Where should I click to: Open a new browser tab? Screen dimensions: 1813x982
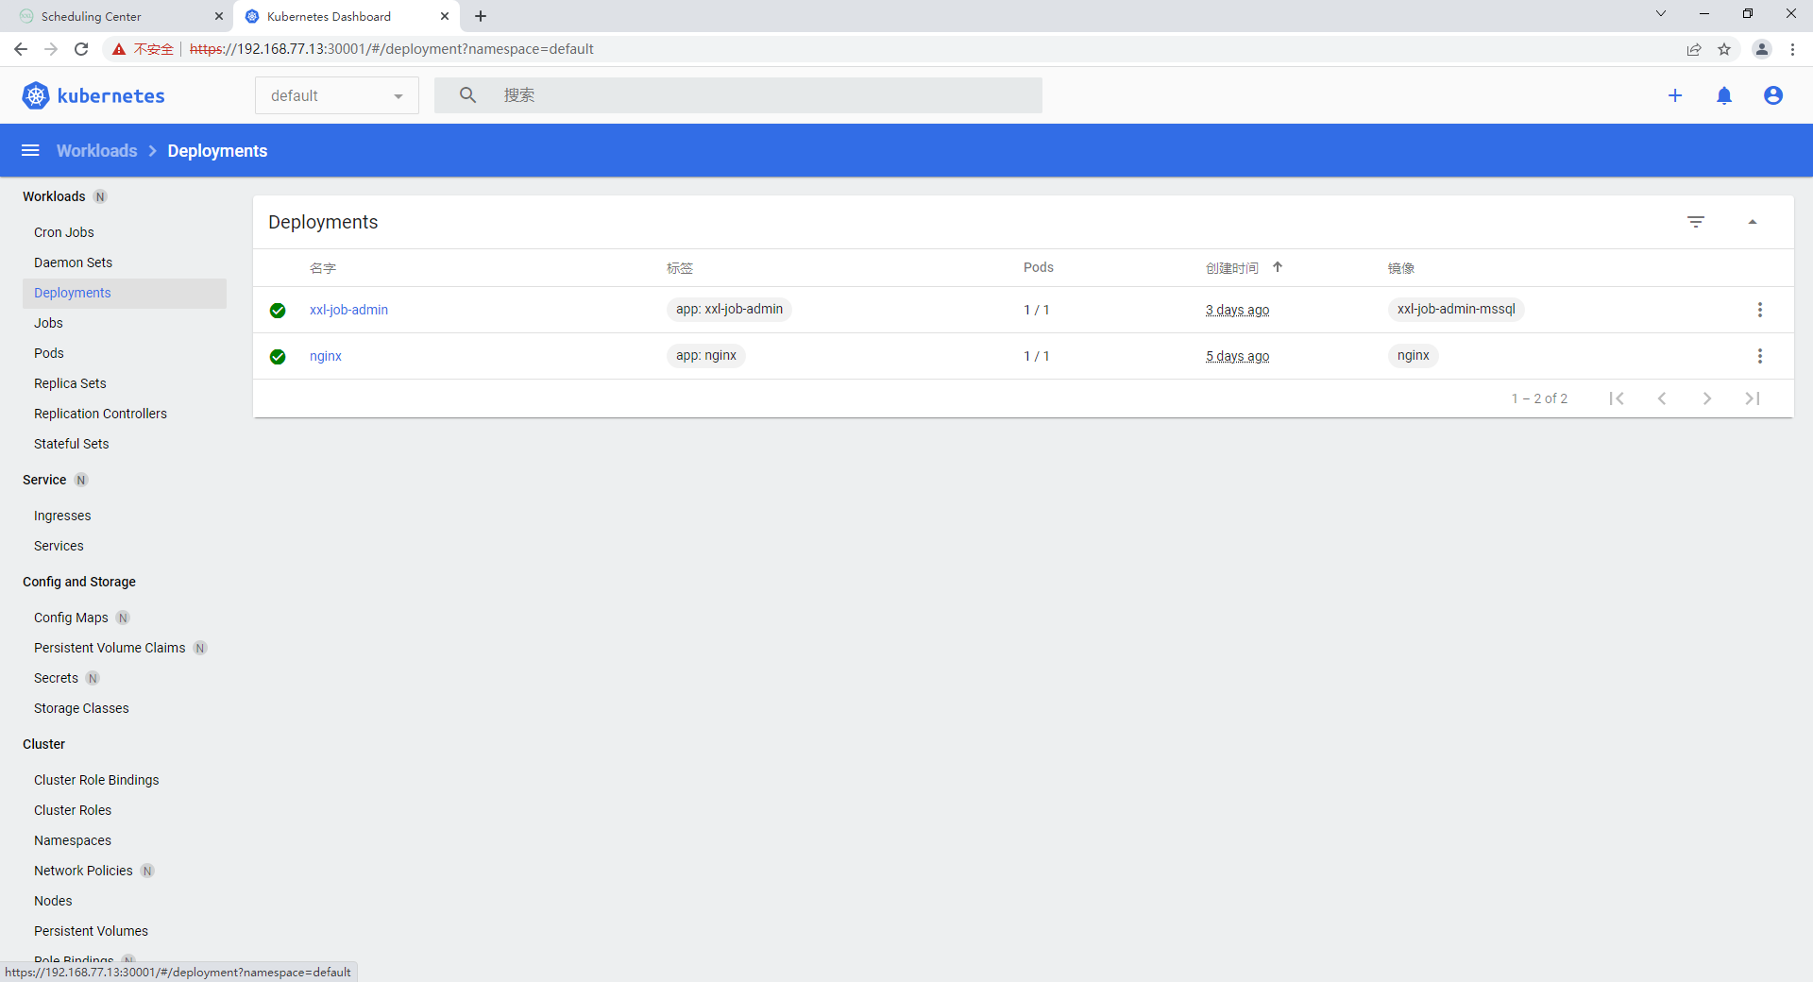[481, 16]
